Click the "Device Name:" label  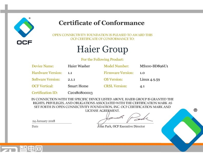pos(43,66)
